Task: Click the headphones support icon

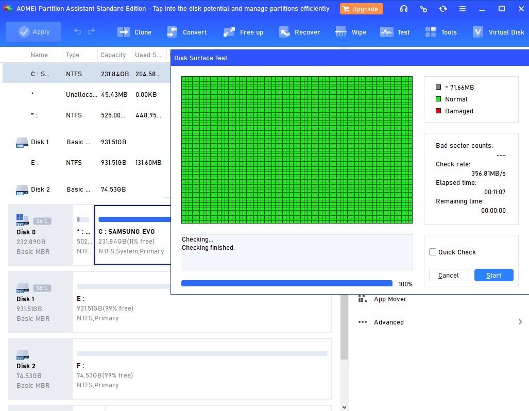Action: tap(403, 8)
